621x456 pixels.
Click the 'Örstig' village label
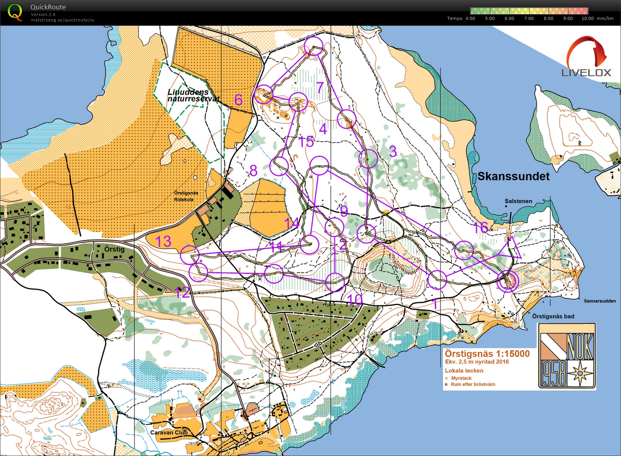click(115, 249)
